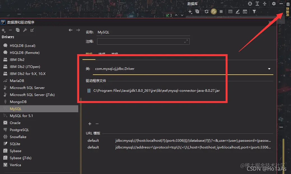
Task: Click the database tool window stripe icon
Action: click(288, 9)
